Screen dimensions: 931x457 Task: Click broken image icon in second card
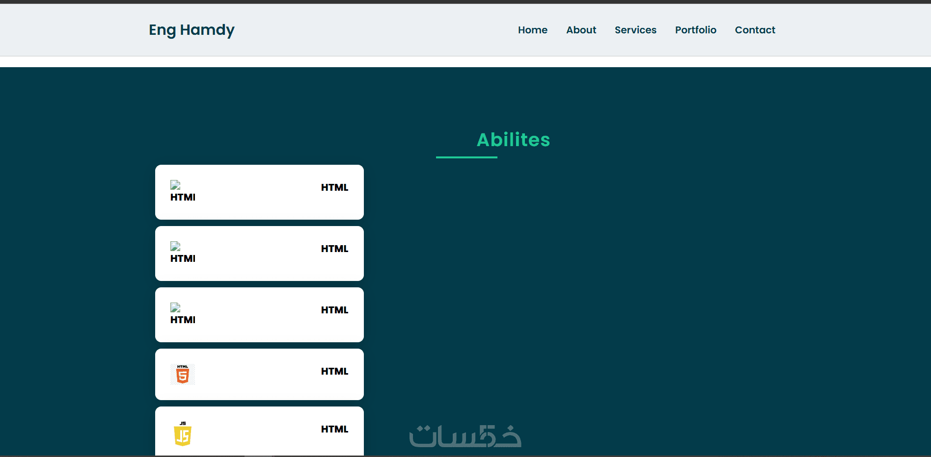pyautogui.click(x=175, y=246)
